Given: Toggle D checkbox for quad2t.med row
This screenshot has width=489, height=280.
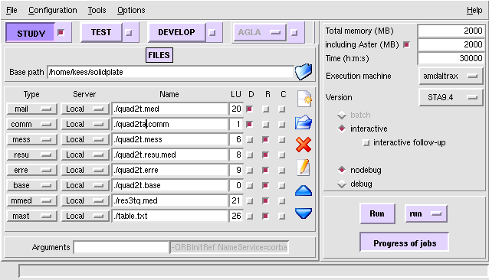Looking at the screenshot, I should point(249,109).
